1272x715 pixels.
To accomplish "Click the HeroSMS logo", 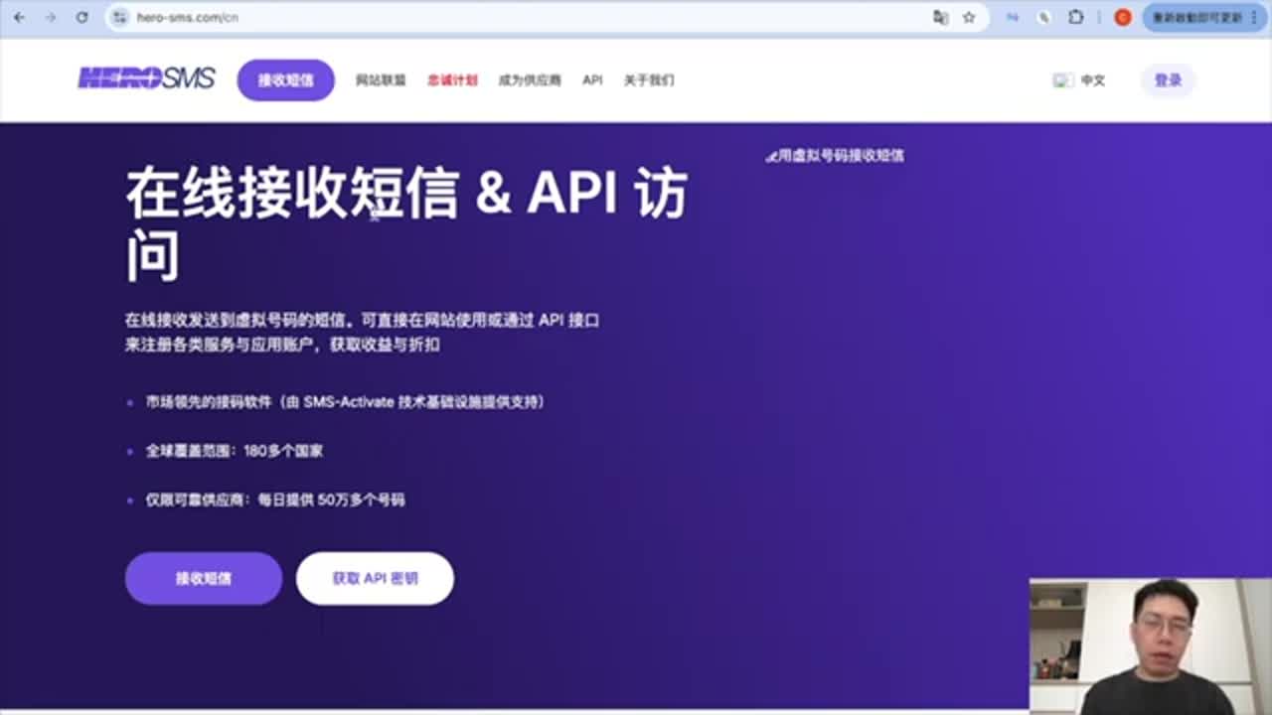I will tap(146, 78).
